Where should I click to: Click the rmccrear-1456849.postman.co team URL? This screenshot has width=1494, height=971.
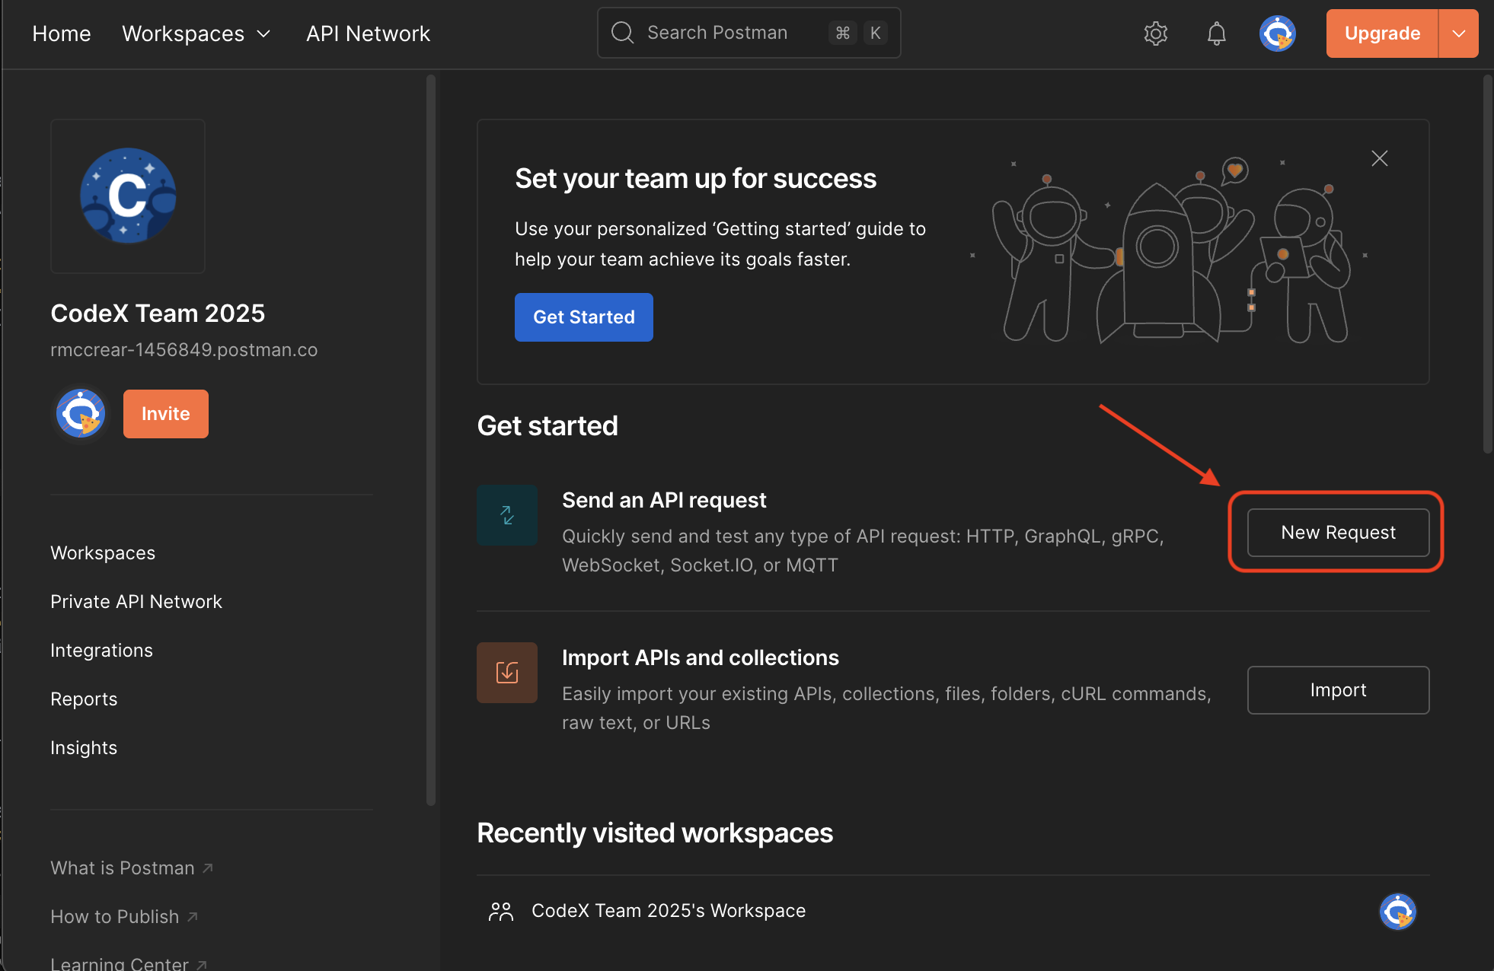coord(184,350)
